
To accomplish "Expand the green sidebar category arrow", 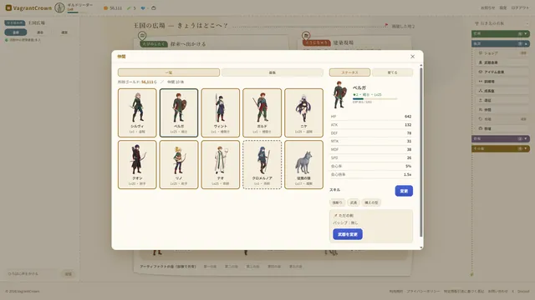I will [x=526, y=33].
